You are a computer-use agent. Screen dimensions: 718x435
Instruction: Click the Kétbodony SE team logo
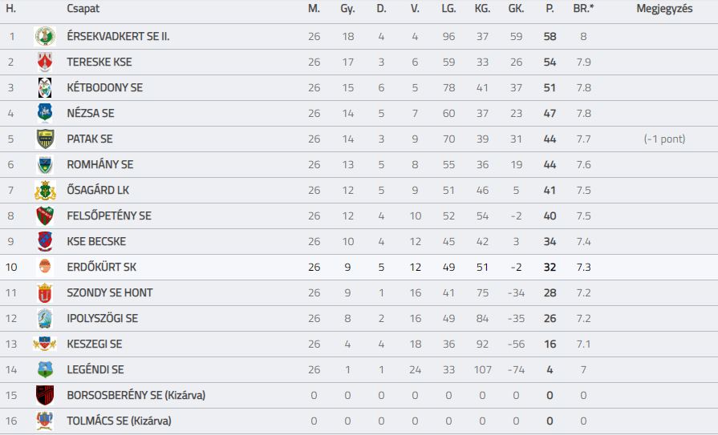45,87
